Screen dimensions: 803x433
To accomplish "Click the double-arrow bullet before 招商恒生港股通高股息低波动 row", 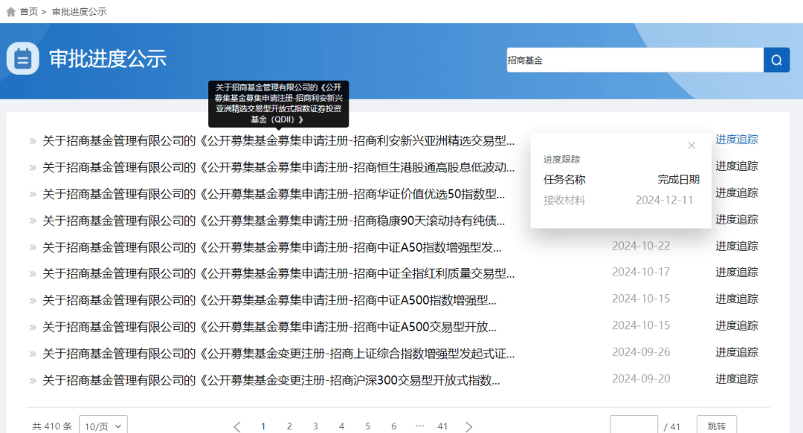I will [x=32, y=167].
